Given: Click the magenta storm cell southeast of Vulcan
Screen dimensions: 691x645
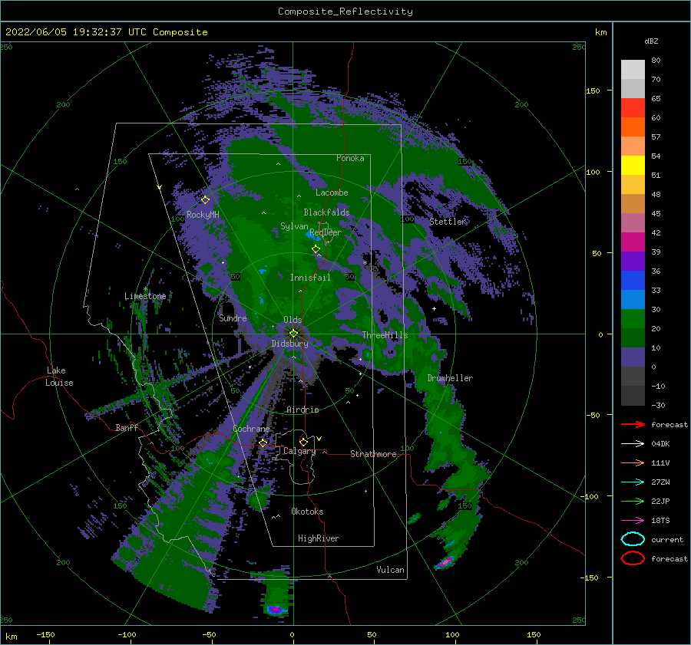Looking at the screenshot, I should (x=445, y=562).
